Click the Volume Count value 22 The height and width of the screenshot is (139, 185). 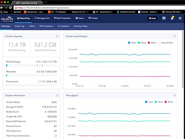tap(55, 126)
